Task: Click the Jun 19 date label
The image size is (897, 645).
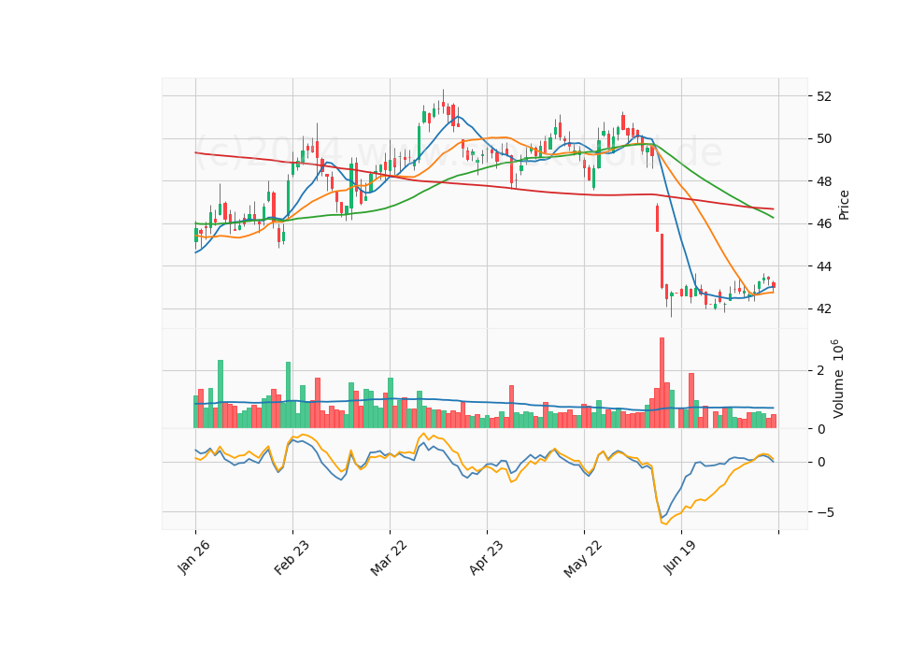Action: pyautogui.click(x=680, y=556)
